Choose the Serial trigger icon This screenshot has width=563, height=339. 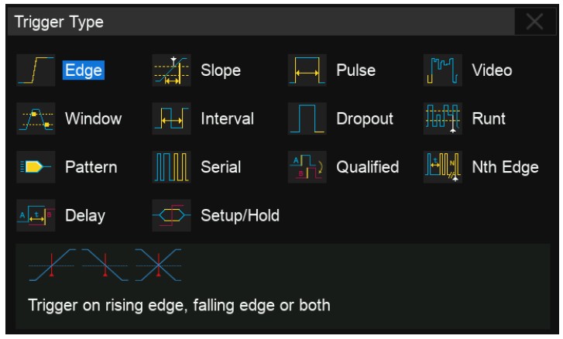(170, 166)
